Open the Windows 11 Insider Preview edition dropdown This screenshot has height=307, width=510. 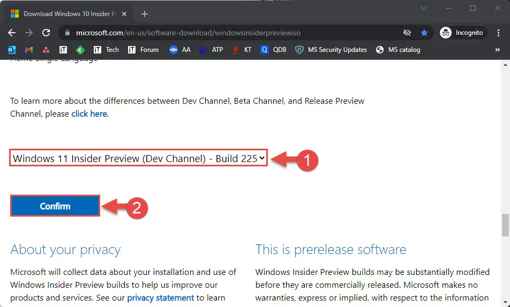[139, 158]
